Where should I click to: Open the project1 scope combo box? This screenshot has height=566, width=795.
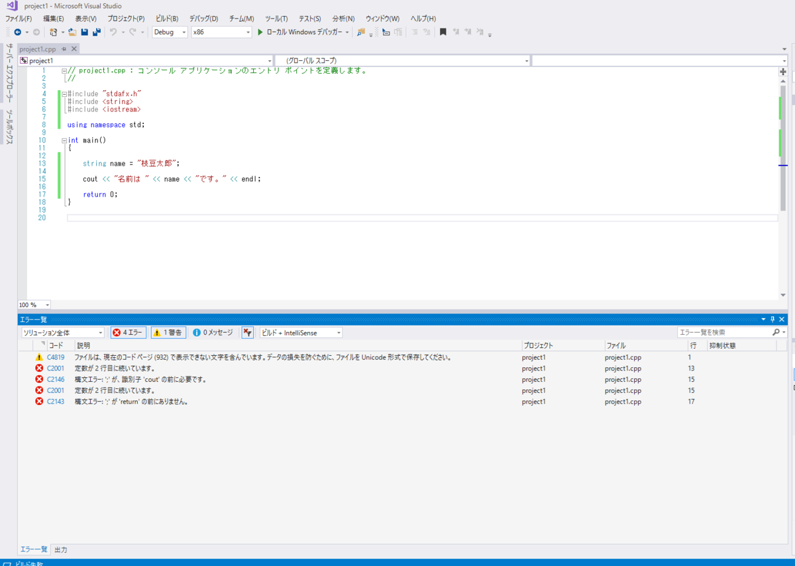click(146, 60)
